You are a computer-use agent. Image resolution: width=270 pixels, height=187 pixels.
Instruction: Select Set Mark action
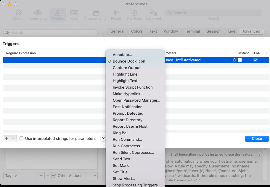[x=135, y=165]
